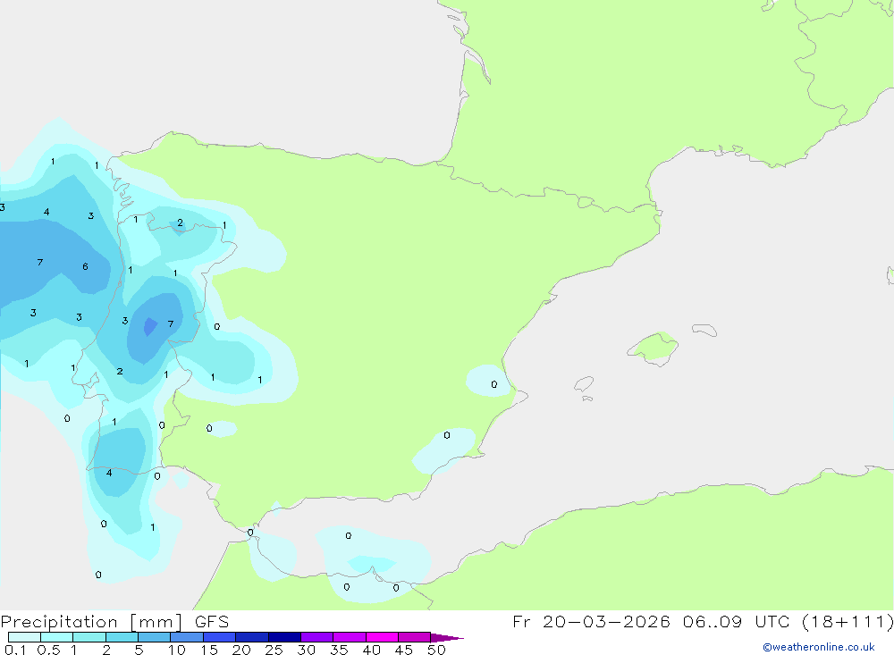894x655 pixels.
Task: Select the 40–45 mm legend swatch
Action: [382, 637]
